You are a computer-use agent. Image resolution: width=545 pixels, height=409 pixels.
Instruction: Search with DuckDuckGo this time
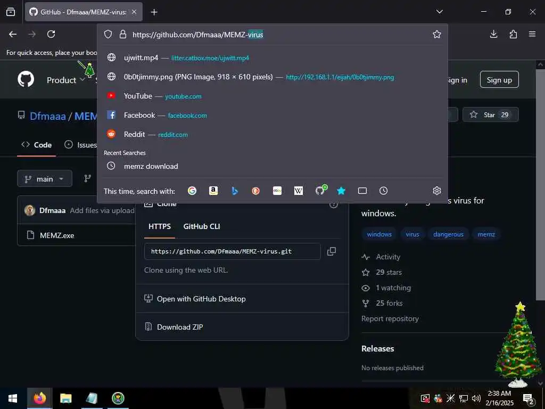point(256,191)
